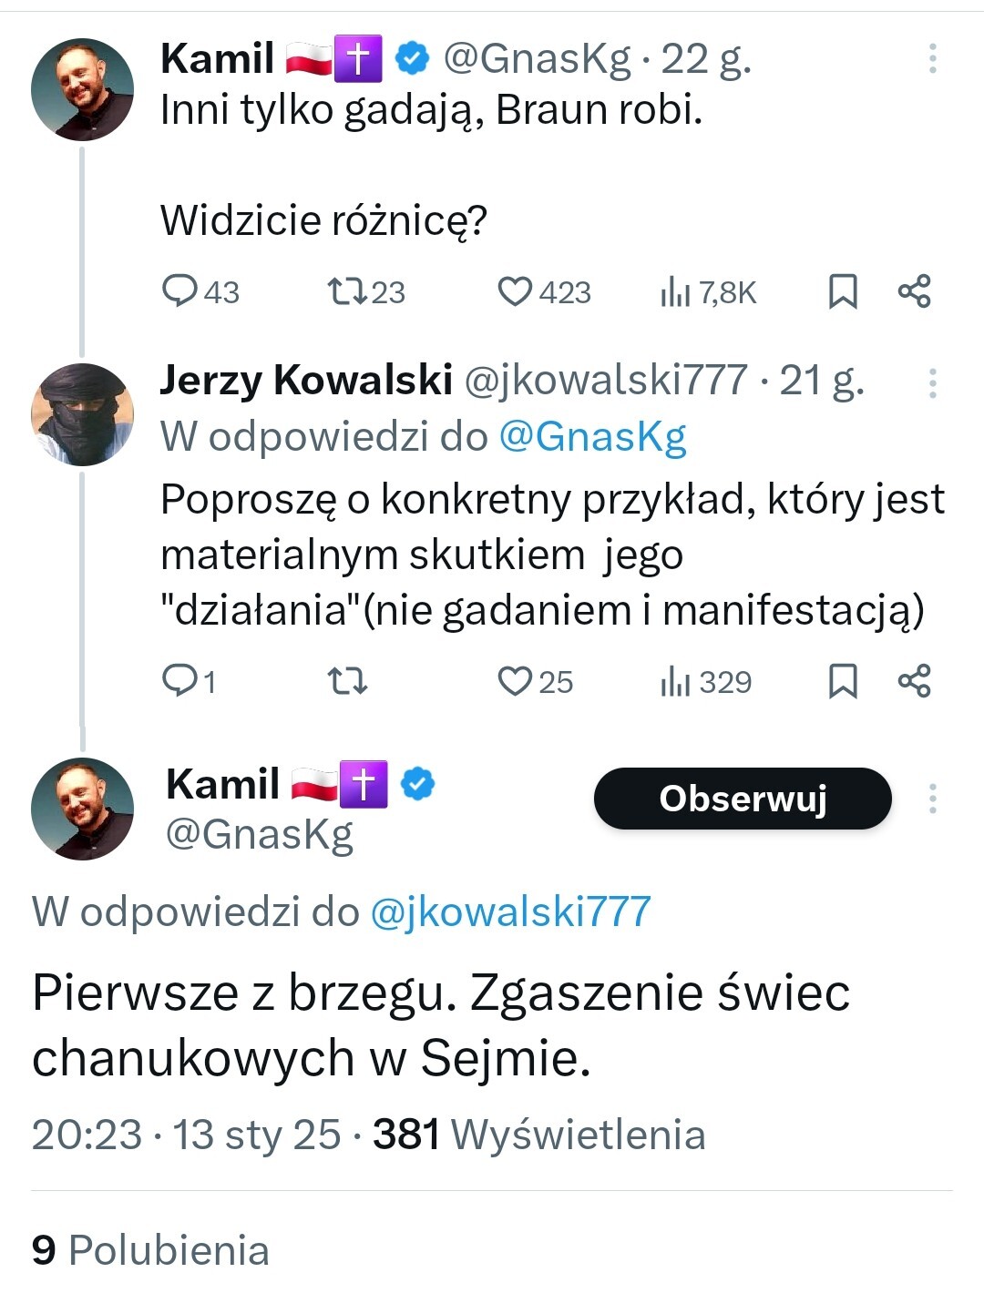Reply to Kamil's first tweet
Image resolution: width=984 pixels, height=1293 pixels.
[179, 291]
